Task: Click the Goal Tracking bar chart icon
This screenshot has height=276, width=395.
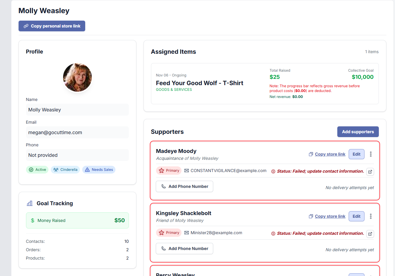Action: tap(30, 203)
